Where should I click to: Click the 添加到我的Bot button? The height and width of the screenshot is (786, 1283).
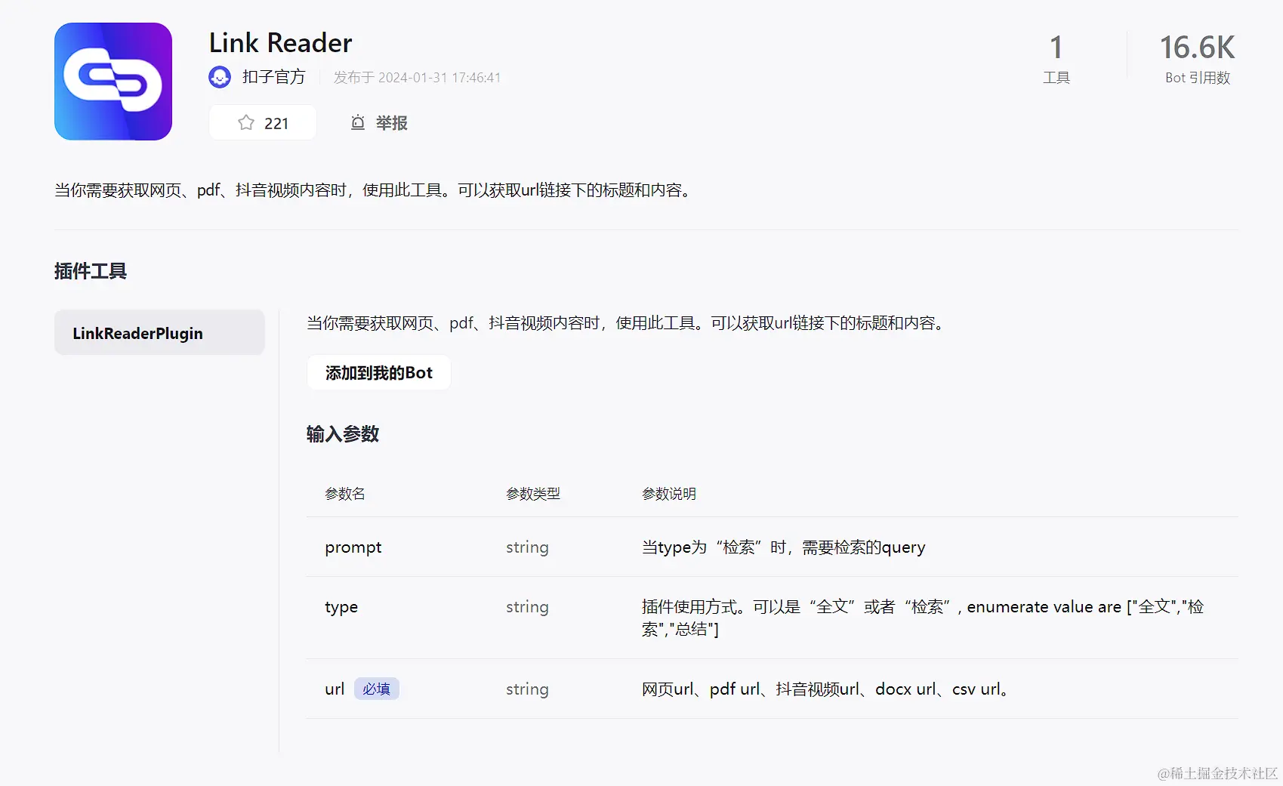click(379, 373)
